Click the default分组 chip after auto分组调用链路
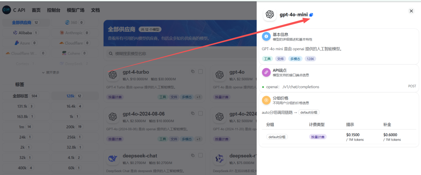The image size is (421, 175). (309, 113)
